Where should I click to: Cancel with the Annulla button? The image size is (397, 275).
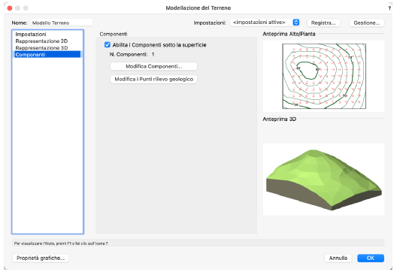338,258
